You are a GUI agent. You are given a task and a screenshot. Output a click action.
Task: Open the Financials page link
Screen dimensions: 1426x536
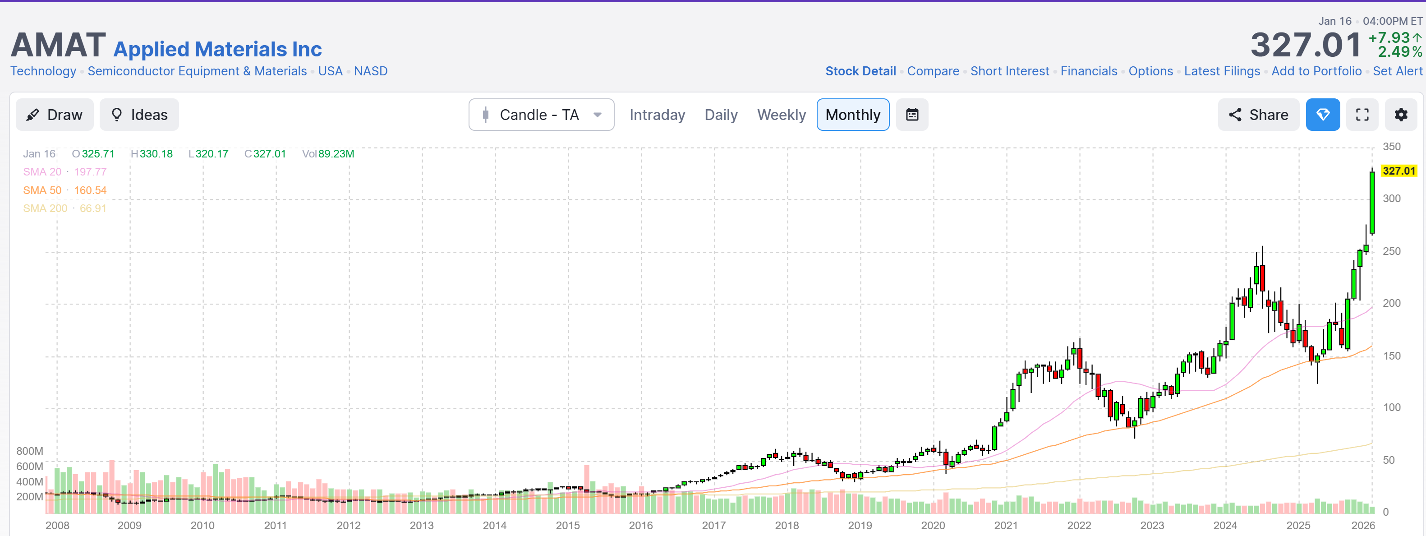point(1088,71)
